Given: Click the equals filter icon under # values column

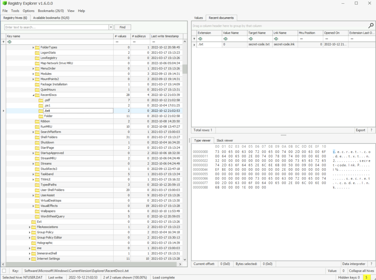Looking at the screenshot, I should 117,42.
